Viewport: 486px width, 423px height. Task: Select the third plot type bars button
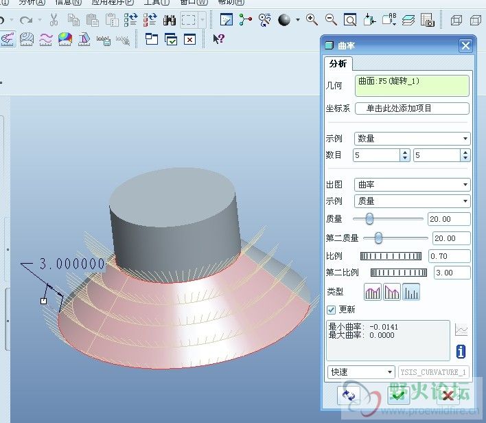411,292
